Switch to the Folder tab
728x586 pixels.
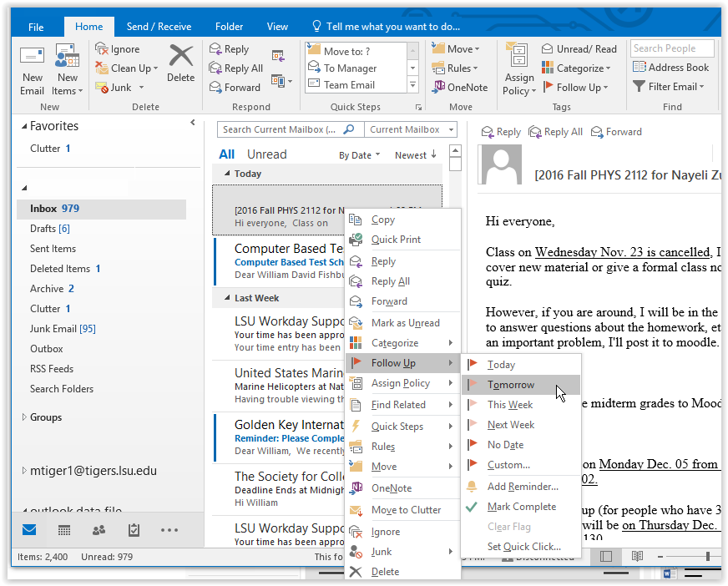pos(229,27)
